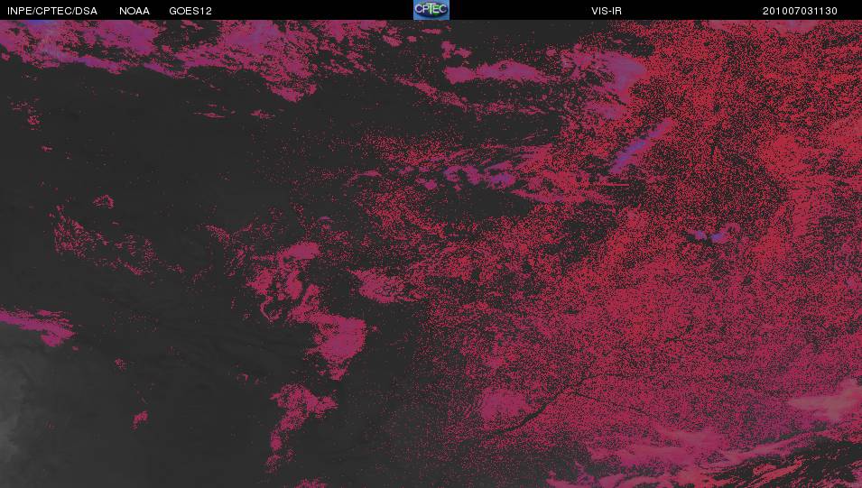The height and width of the screenshot is (488, 862).
Task: Click the NOAA header label
Action: coord(134,11)
